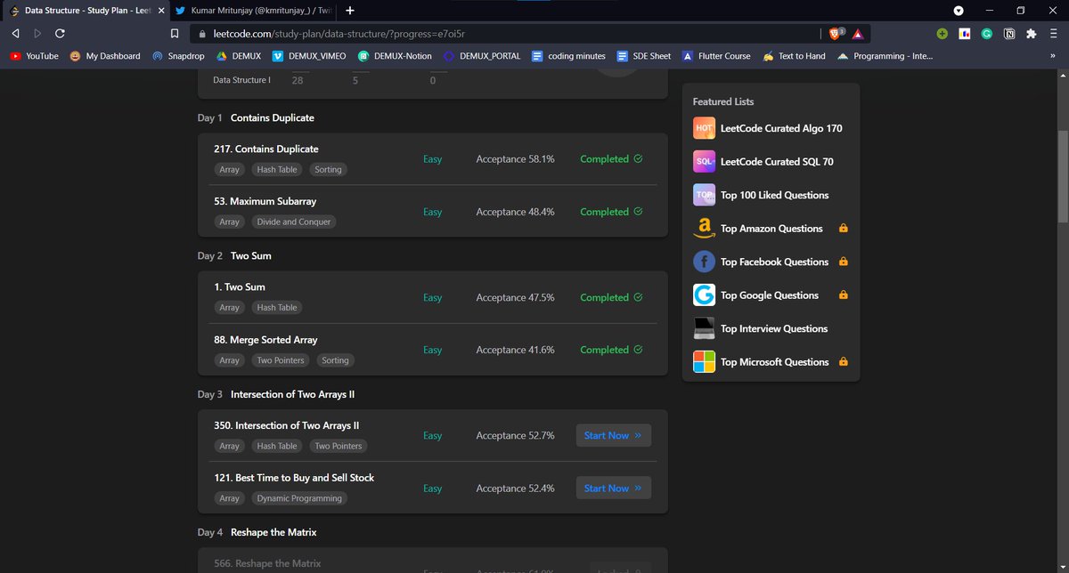The image size is (1069, 573).
Task: Open the Brave Shields lion icon
Action: [x=836, y=33]
